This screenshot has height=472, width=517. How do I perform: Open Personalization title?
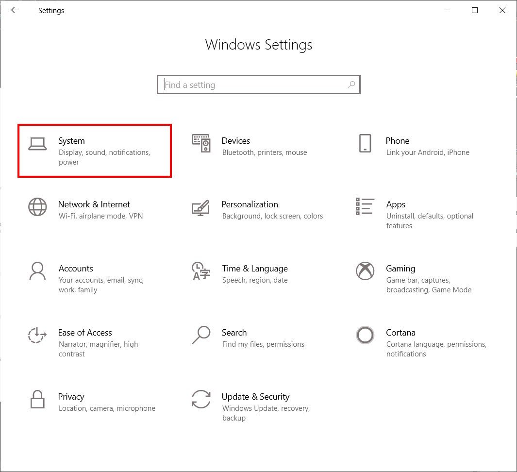click(250, 204)
